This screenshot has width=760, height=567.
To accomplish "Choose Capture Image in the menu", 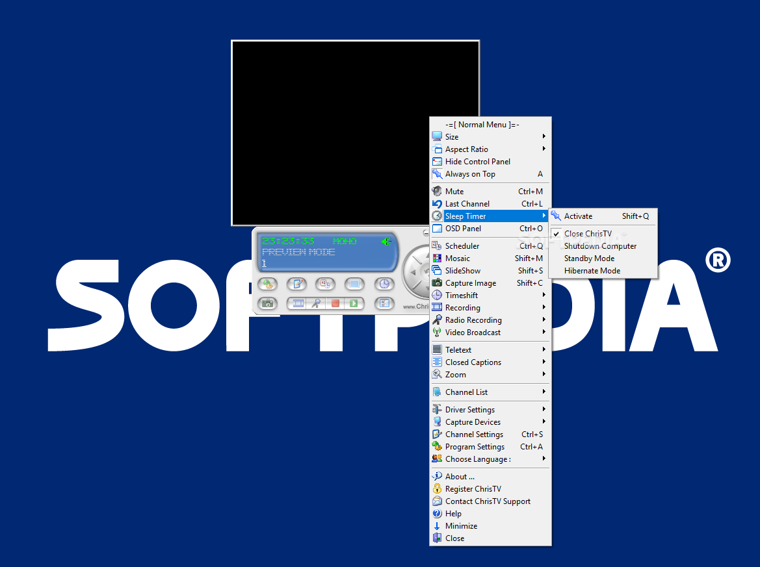I will [x=490, y=283].
